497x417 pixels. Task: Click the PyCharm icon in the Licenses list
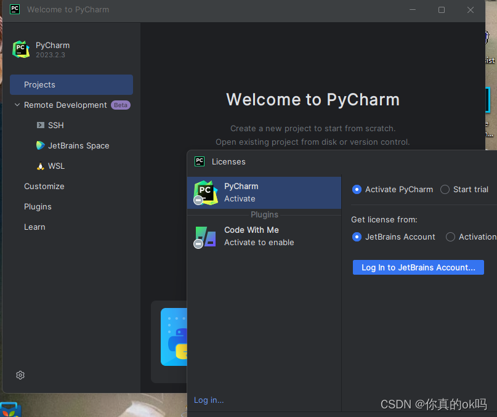point(205,192)
